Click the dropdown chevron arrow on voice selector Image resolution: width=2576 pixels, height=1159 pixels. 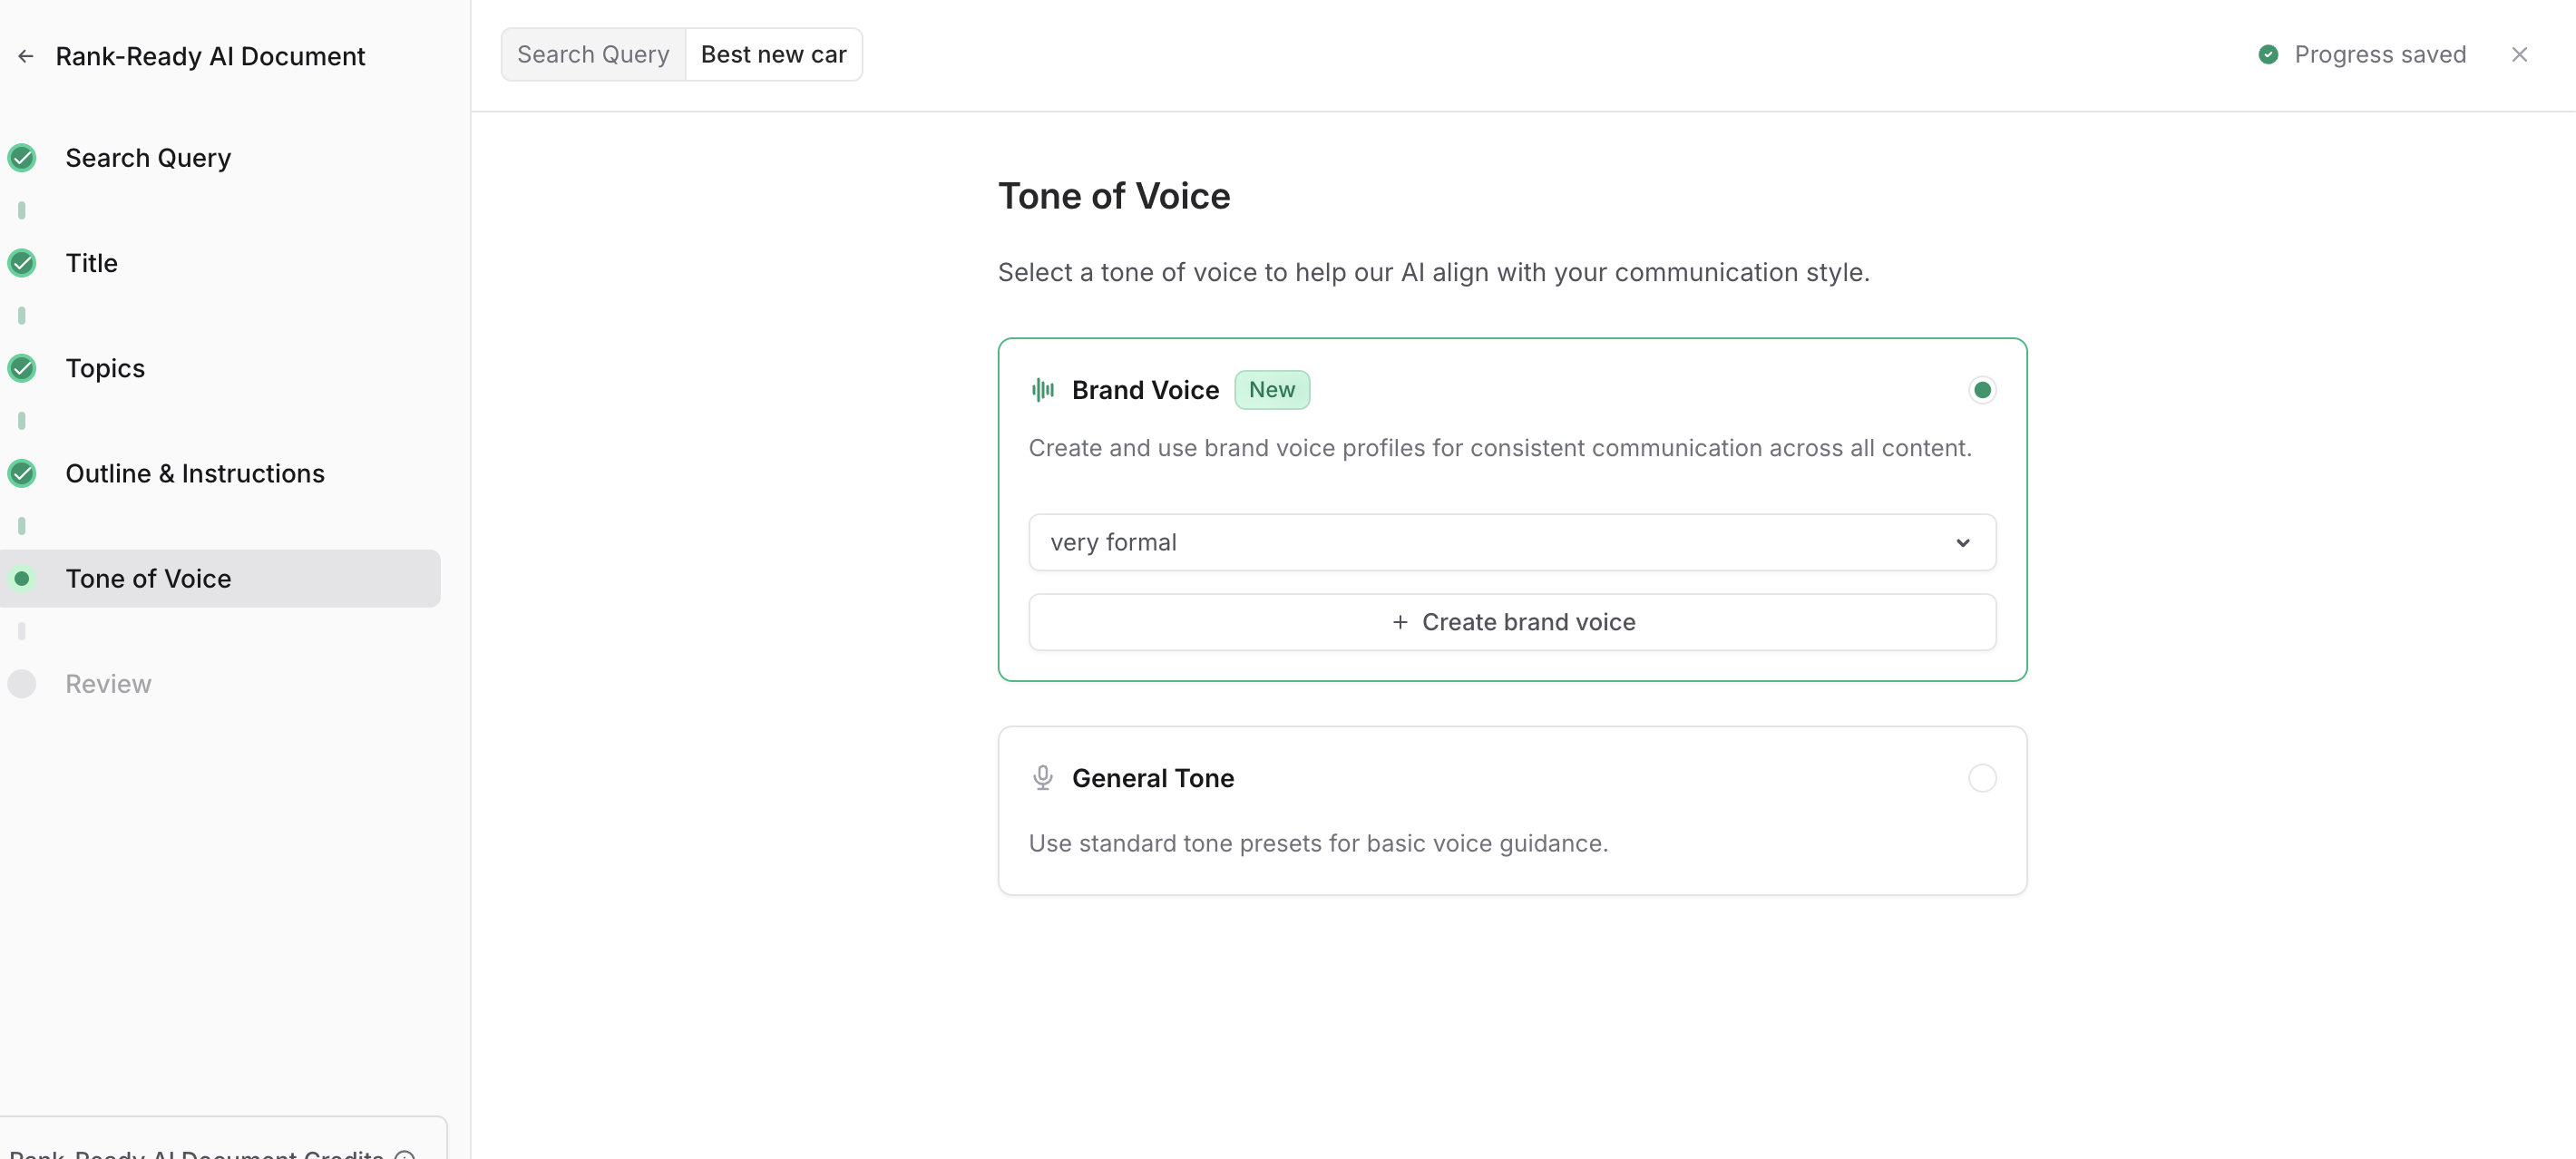1962,543
